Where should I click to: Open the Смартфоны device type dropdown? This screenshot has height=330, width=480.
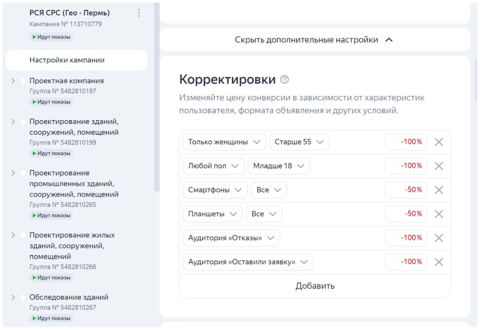click(215, 190)
